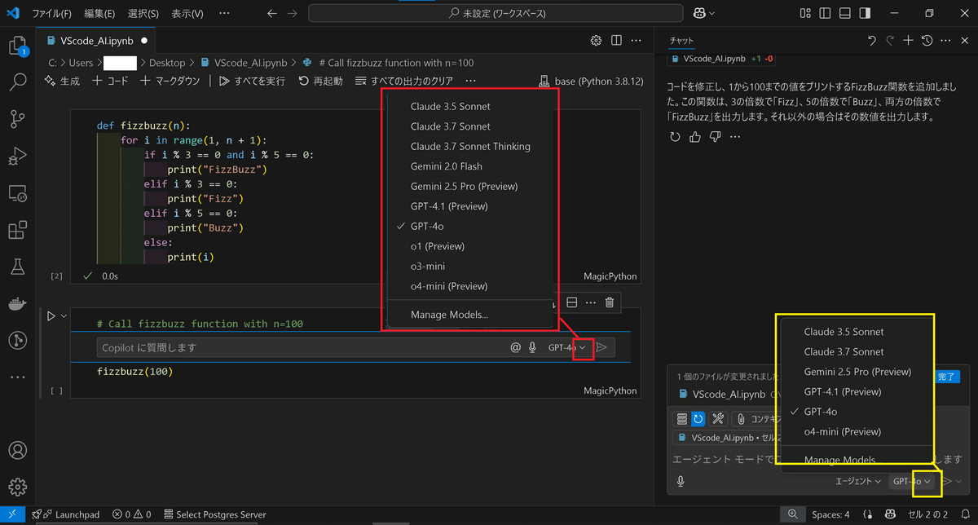The image size is (978, 525).
Task: Open the GPT-4o model dropdown in inline chat
Action: (x=566, y=346)
